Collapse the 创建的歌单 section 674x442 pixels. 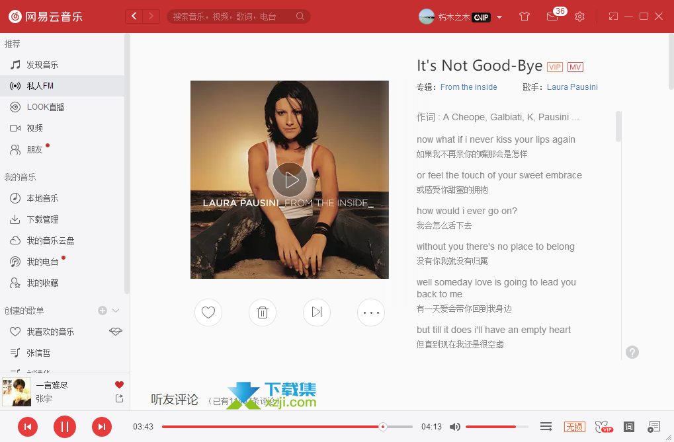point(116,311)
